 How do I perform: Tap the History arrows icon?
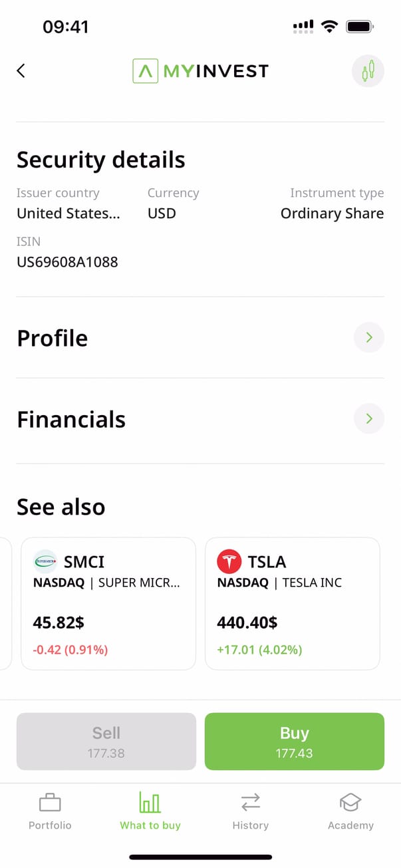[x=251, y=803]
